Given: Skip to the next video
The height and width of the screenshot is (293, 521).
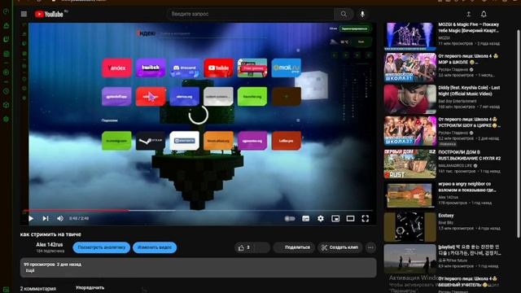Looking at the screenshot, I should point(46,219).
